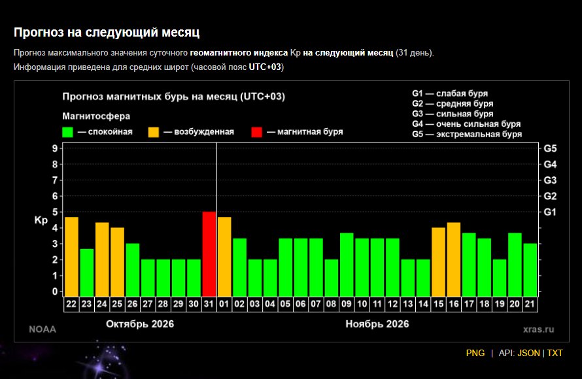This screenshot has height=379, width=582.
Task: Click the '— магнитная буря' legend text
Action: tap(305, 131)
